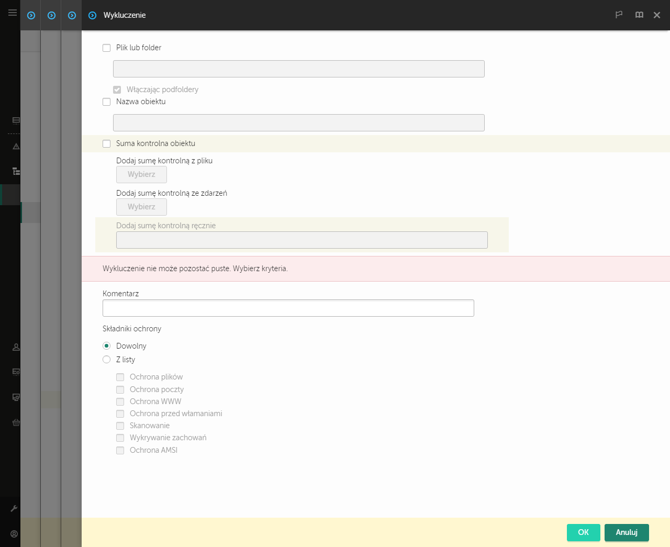Viewport: 670px width, 547px height.
Task: Select the Z listy radio button
Action: (x=107, y=360)
